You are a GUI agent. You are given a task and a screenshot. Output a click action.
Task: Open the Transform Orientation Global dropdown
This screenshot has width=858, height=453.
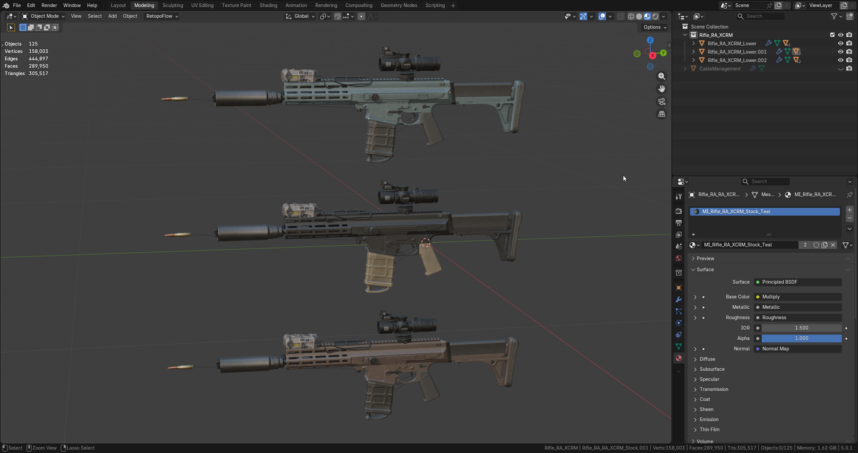[x=303, y=16]
